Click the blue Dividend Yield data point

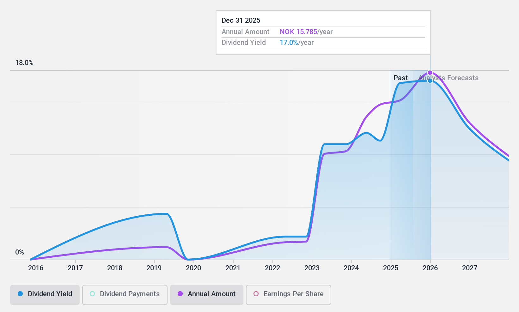(430, 81)
